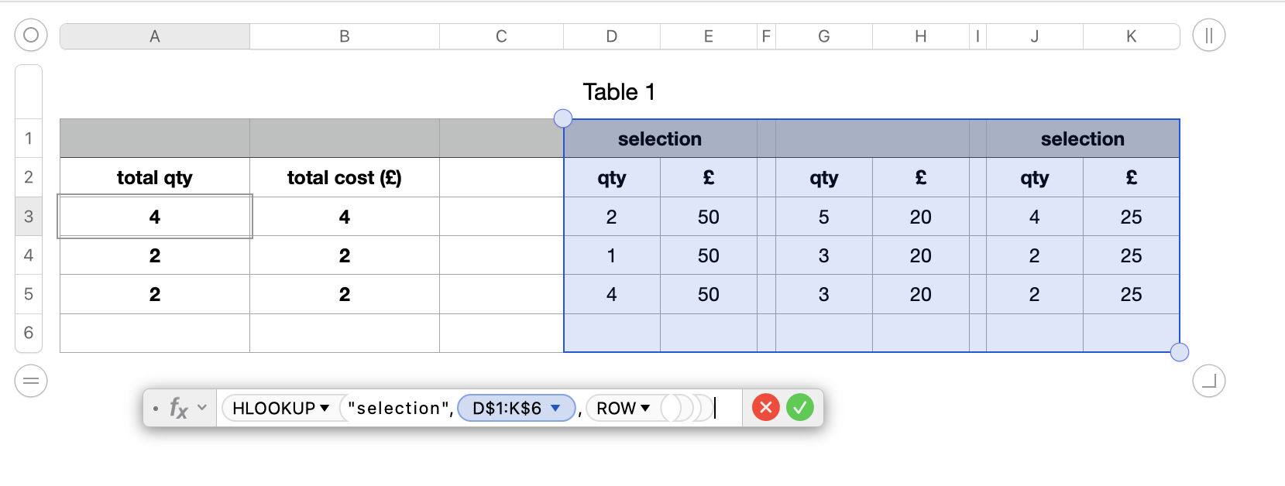Image resolution: width=1285 pixels, height=486 pixels.
Task: Open the D$1:K$6 range reference dropdown
Action: [555, 408]
